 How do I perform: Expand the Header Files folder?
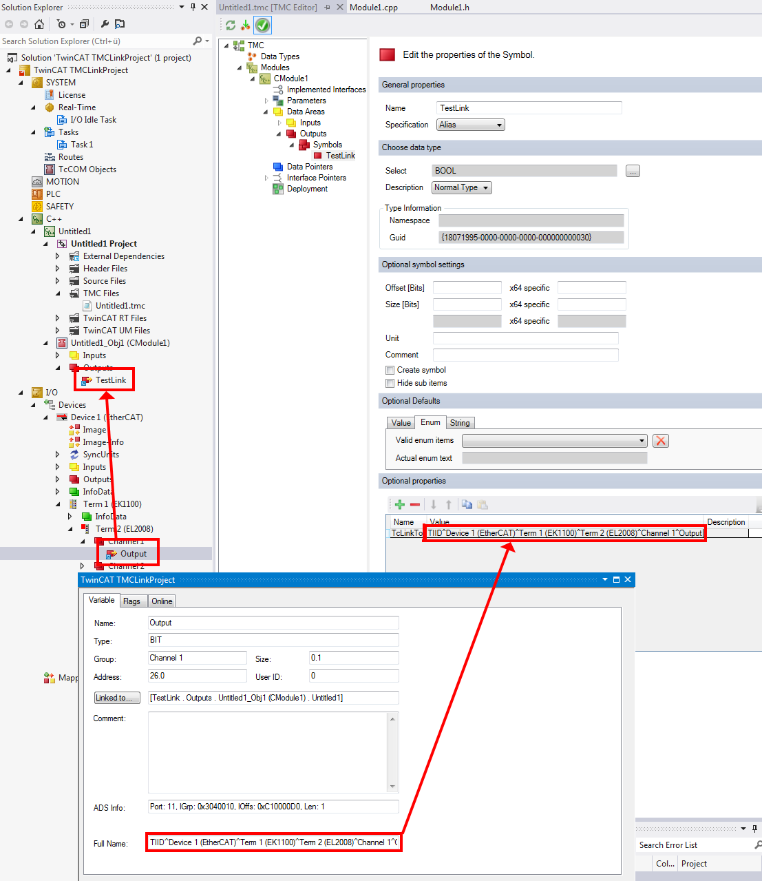(x=58, y=269)
